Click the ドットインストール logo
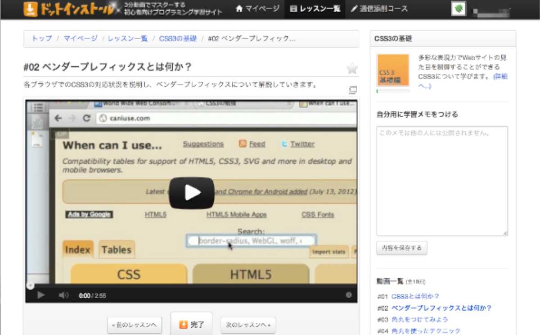 pos(69,9)
